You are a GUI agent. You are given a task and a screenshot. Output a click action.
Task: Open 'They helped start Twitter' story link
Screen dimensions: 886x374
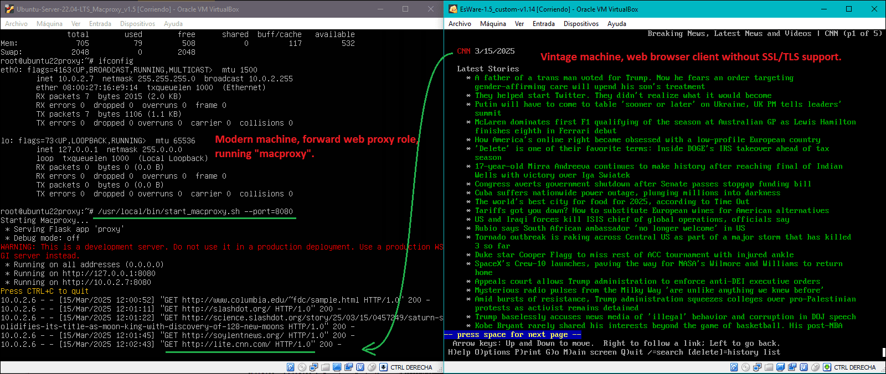click(623, 95)
